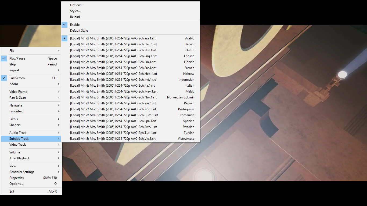Open subtitle Options... entry

[x=130, y=5]
